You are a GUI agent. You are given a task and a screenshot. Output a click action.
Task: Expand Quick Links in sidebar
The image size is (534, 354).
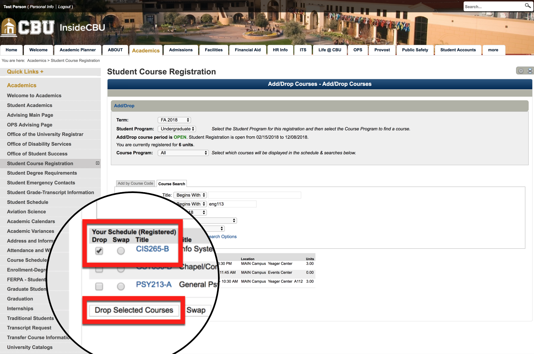25,72
